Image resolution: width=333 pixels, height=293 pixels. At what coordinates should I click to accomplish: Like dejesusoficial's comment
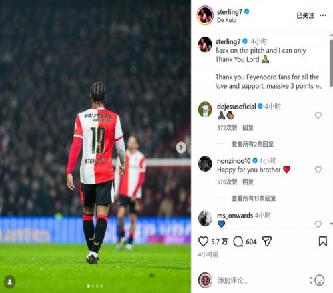pos(318,115)
